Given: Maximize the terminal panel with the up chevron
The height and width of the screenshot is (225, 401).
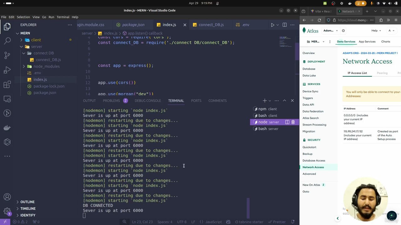Looking at the screenshot, I should point(284,101).
